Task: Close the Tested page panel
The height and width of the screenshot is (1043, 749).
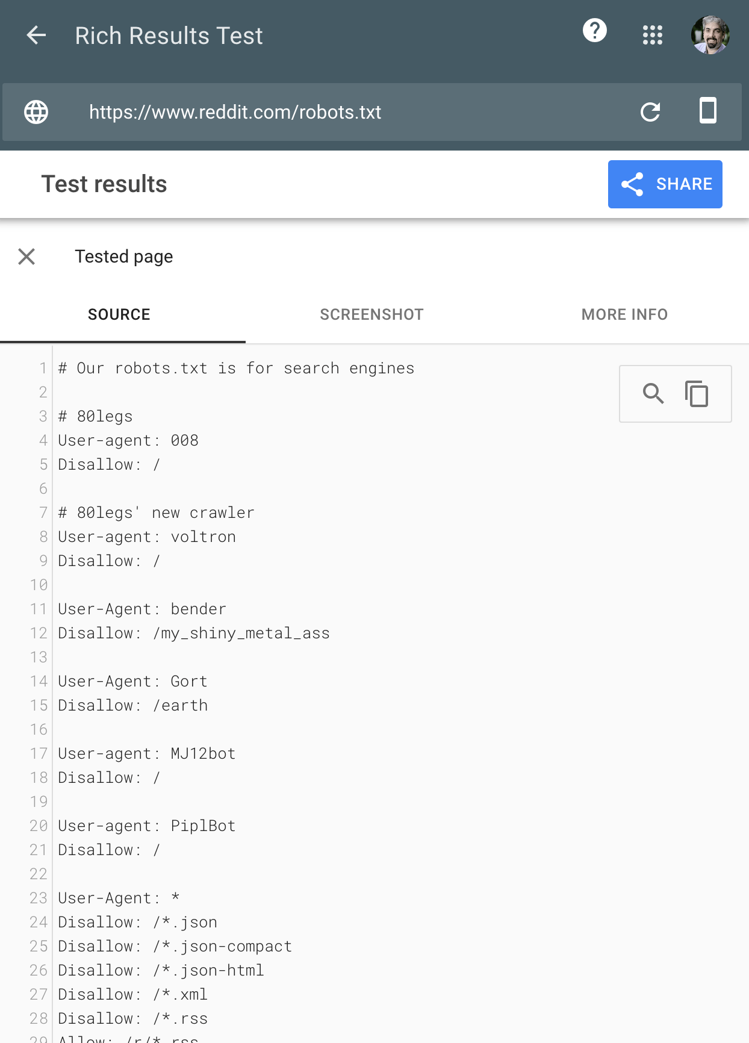Action: (26, 257)
